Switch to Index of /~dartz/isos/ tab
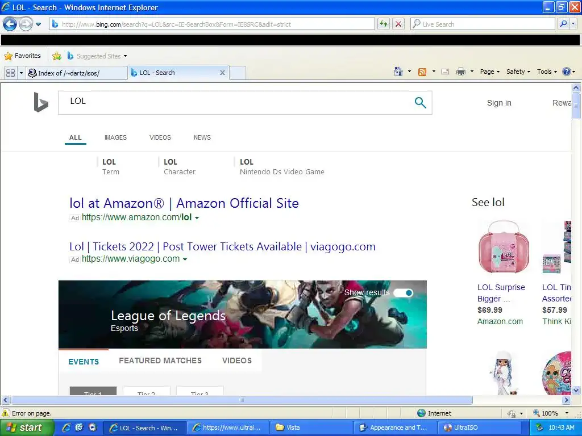Screen dimensions: 582x436 tap(77, 73)
